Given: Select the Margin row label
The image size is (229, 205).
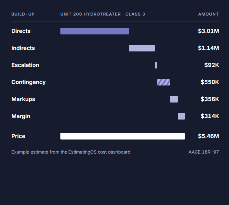Looking at the screenshot, I should tap(21, 116).
